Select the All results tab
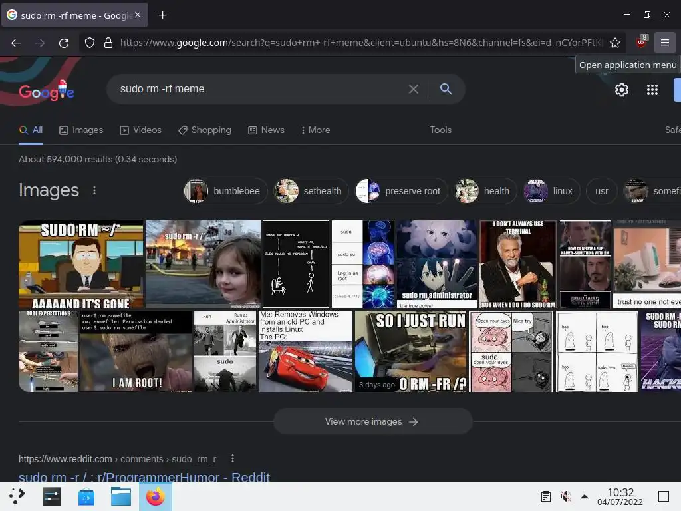 (31, 130)
